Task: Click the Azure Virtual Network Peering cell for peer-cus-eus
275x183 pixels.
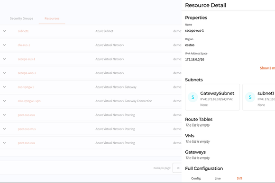Action: point(115,115)
